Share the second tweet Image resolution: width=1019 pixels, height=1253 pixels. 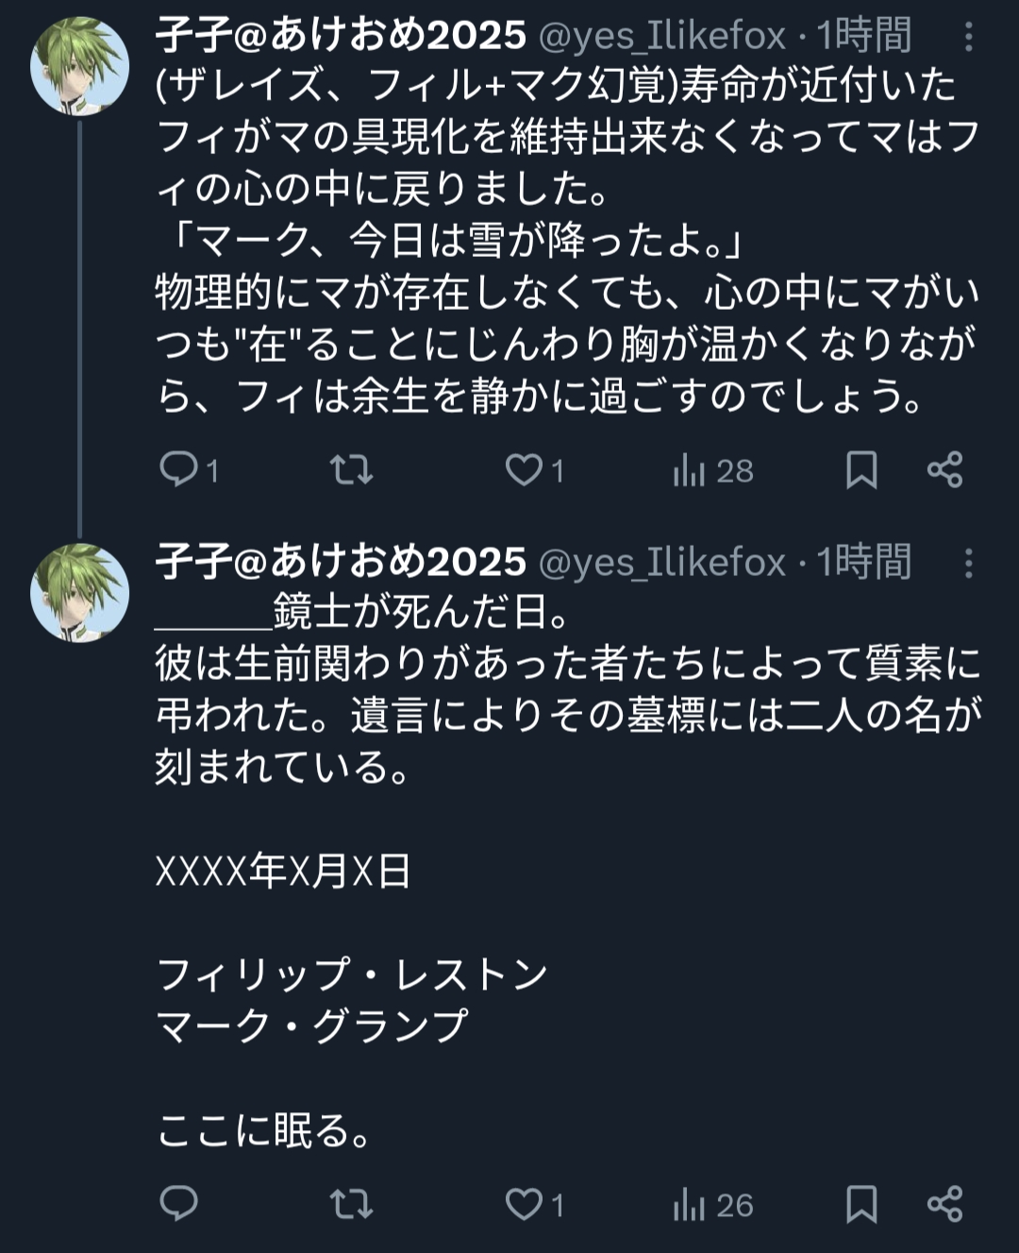coord(944,1204)
